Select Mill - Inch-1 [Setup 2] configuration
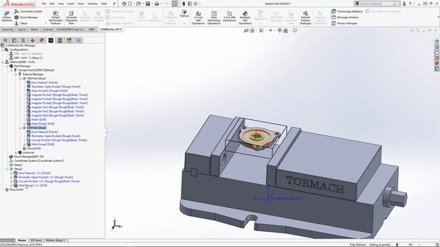Viewport: 440px width, 247px height. 28,58
